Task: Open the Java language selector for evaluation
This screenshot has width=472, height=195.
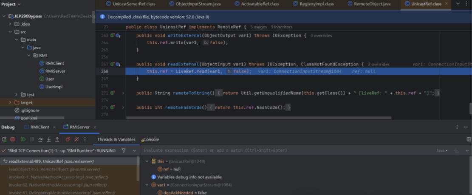Action: point(442,150)
